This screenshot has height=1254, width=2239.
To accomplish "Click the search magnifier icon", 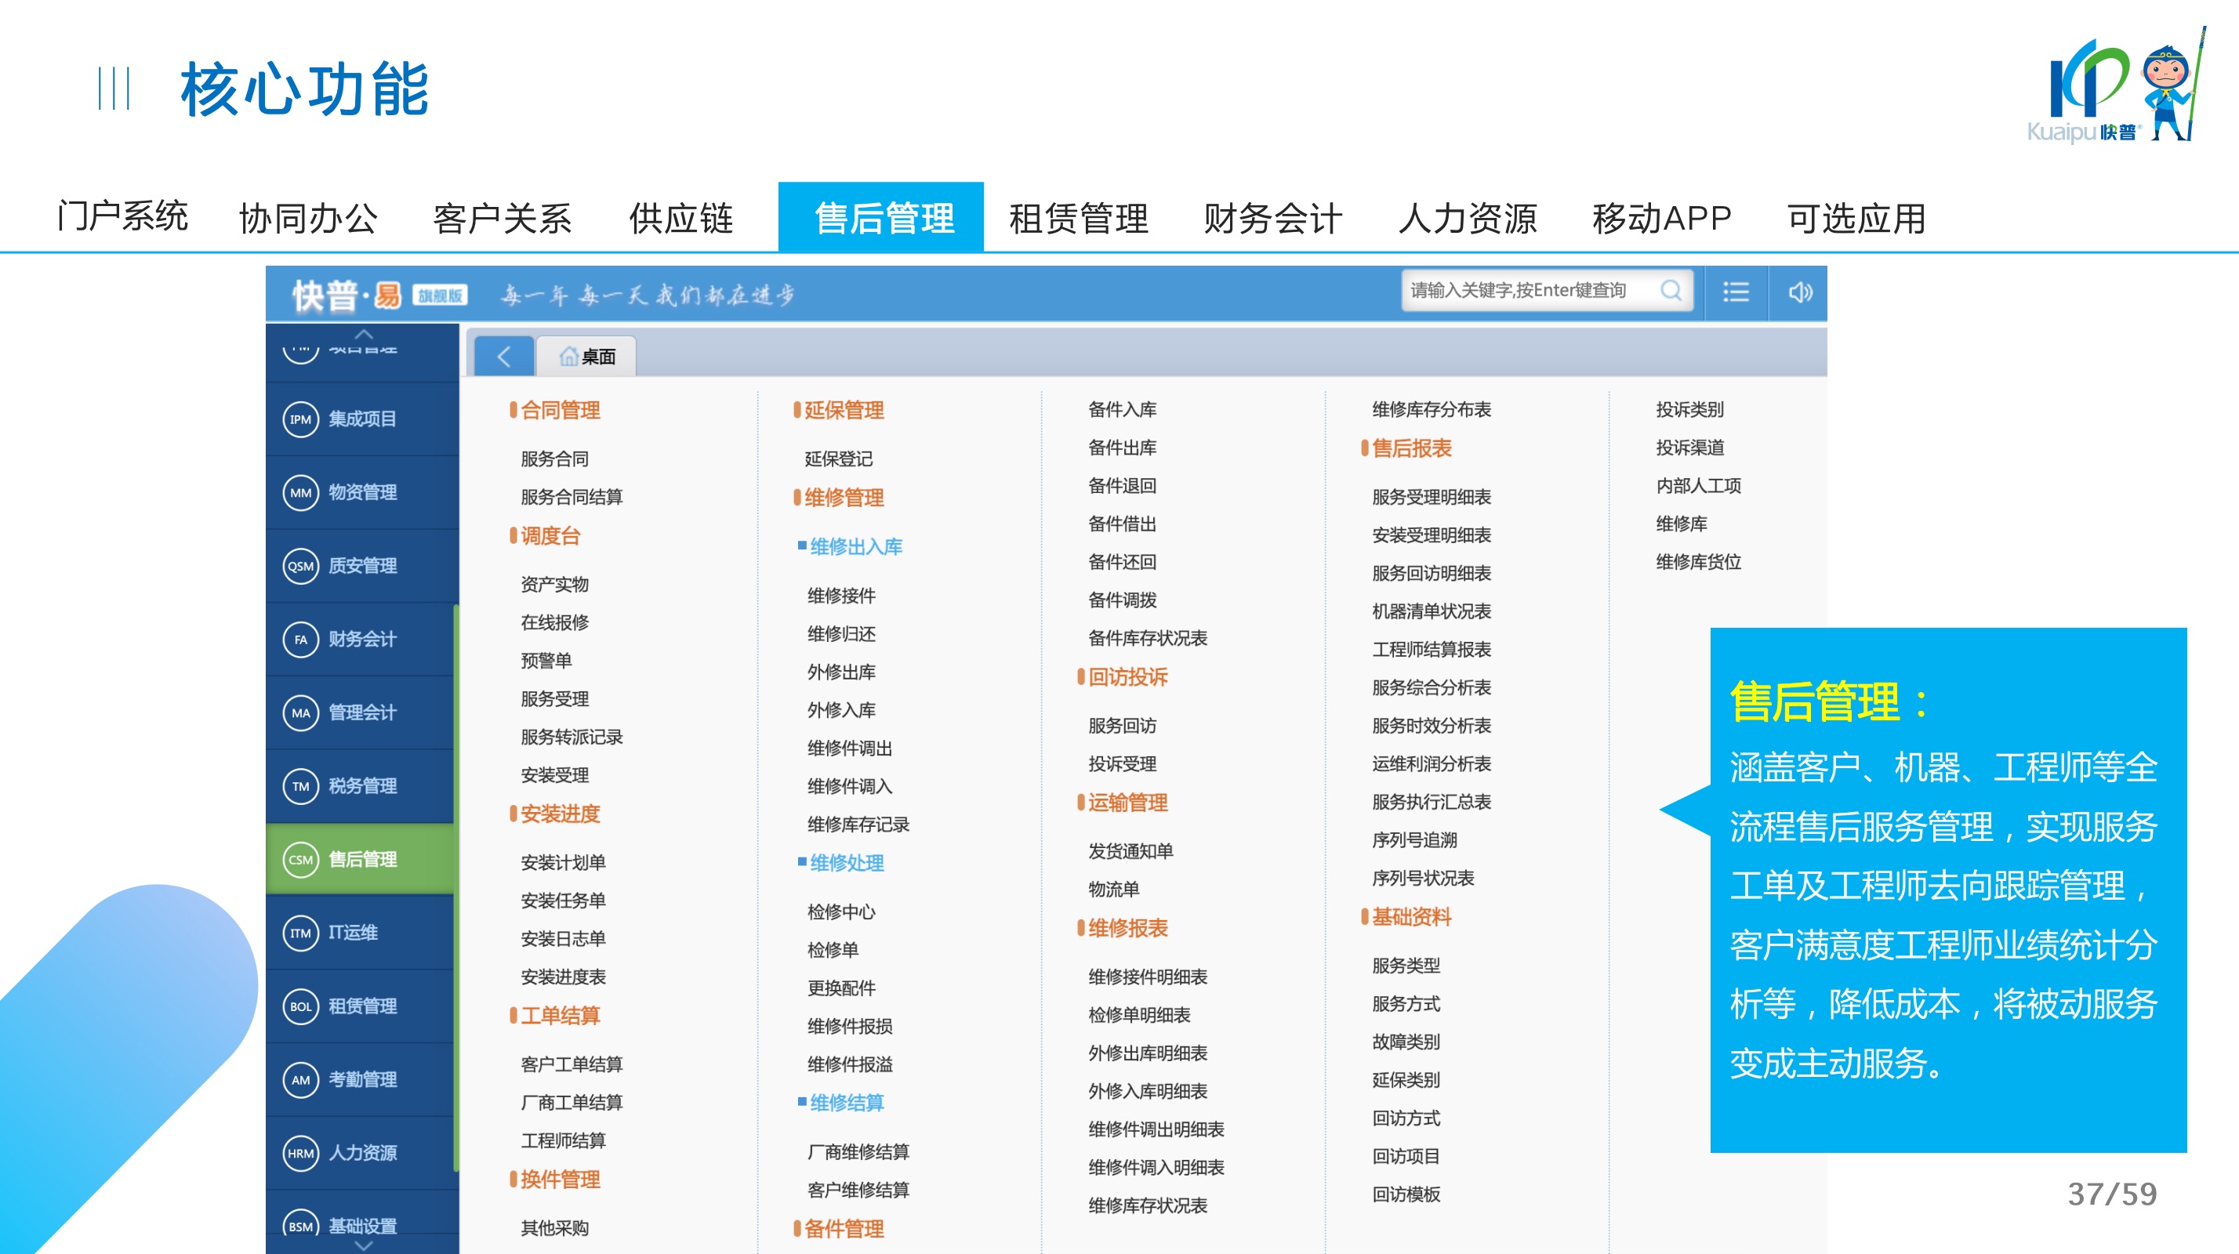I will pyautogui.click(x=1670, y=290).
